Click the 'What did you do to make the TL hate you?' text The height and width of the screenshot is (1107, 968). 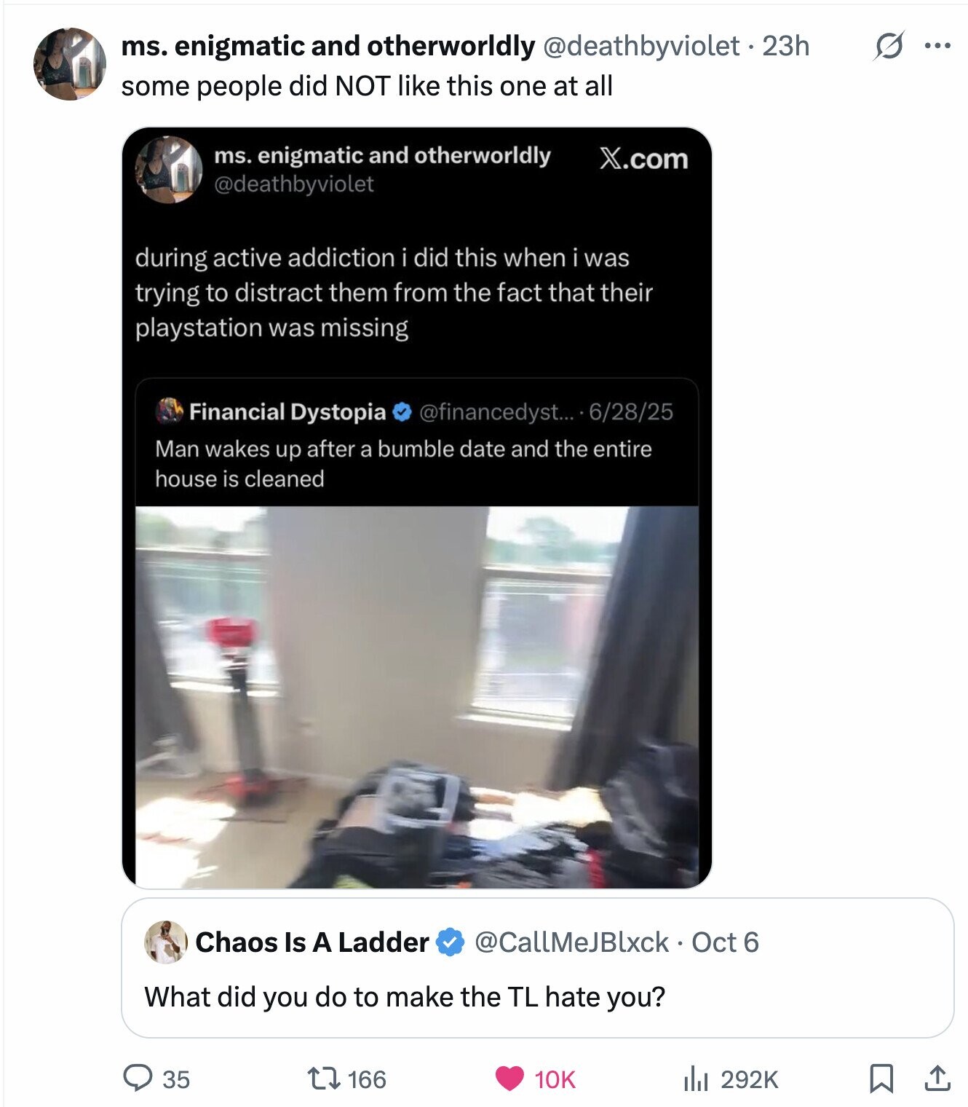tap(405, 996)
